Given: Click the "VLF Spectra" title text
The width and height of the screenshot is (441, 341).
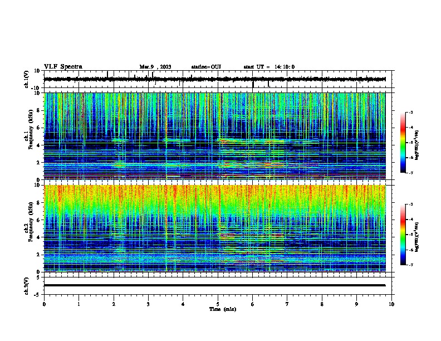Looking at the screenshot, I should point(63,67).
